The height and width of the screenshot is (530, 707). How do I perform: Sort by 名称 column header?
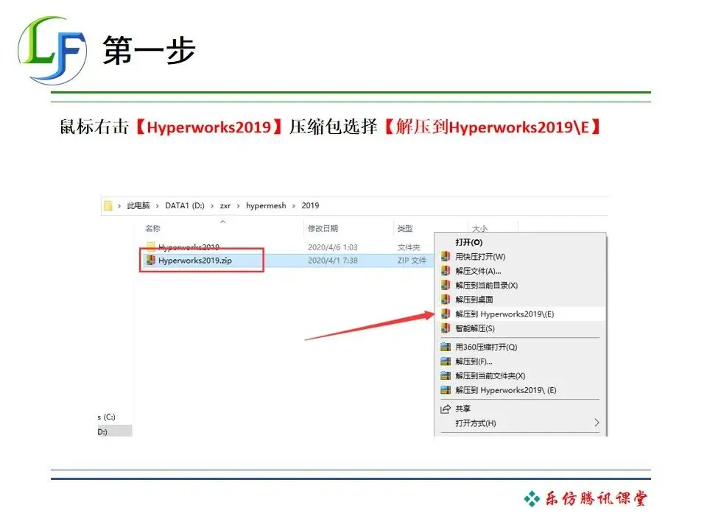152,228
